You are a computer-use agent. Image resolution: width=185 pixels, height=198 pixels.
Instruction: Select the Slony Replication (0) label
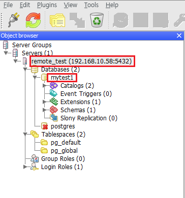point(89,118)
